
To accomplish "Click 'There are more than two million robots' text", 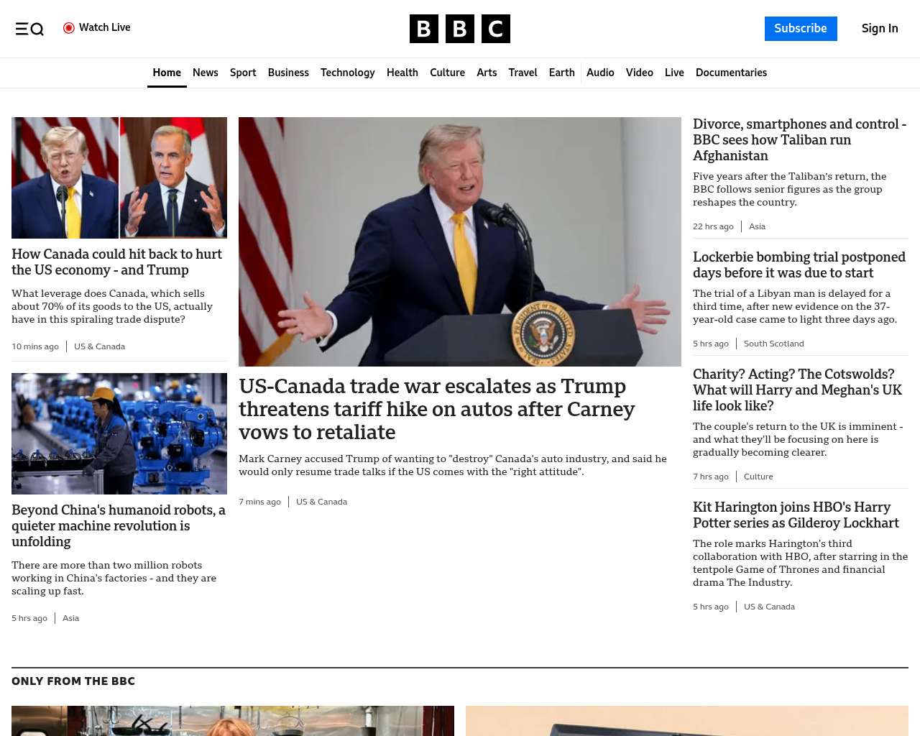I will click(114, 578).
